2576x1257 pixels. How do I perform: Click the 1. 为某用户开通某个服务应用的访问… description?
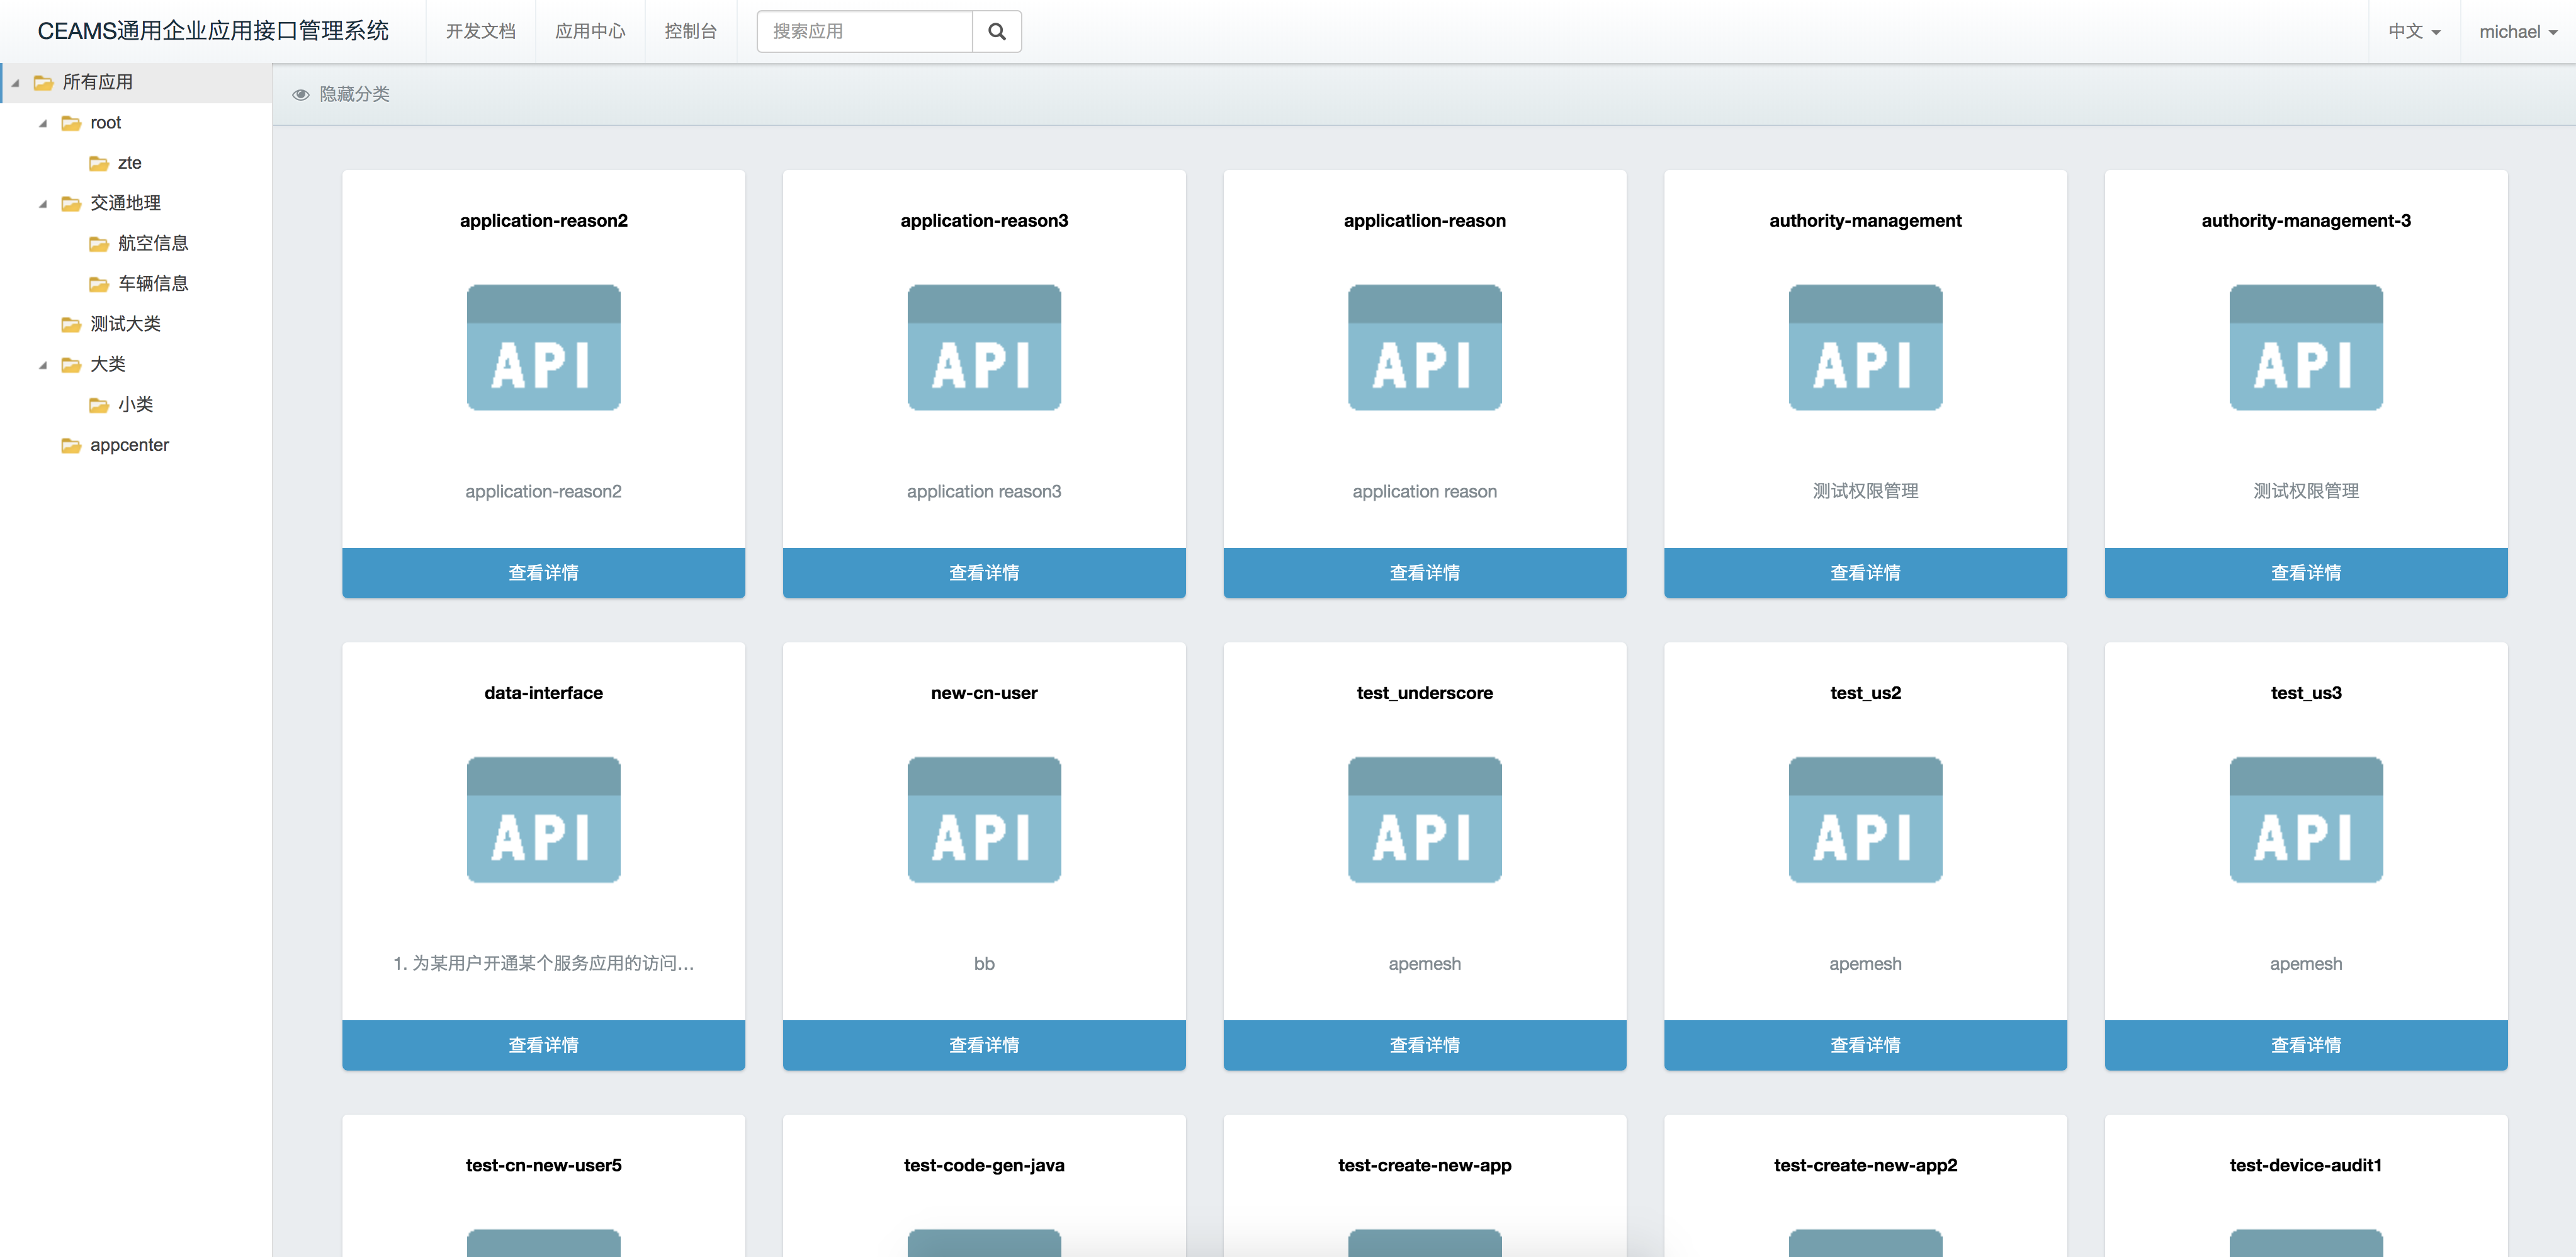pos(543,963)
